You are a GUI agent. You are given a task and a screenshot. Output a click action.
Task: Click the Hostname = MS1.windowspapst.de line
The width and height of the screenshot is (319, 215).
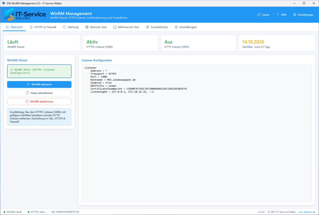[113, 80]
